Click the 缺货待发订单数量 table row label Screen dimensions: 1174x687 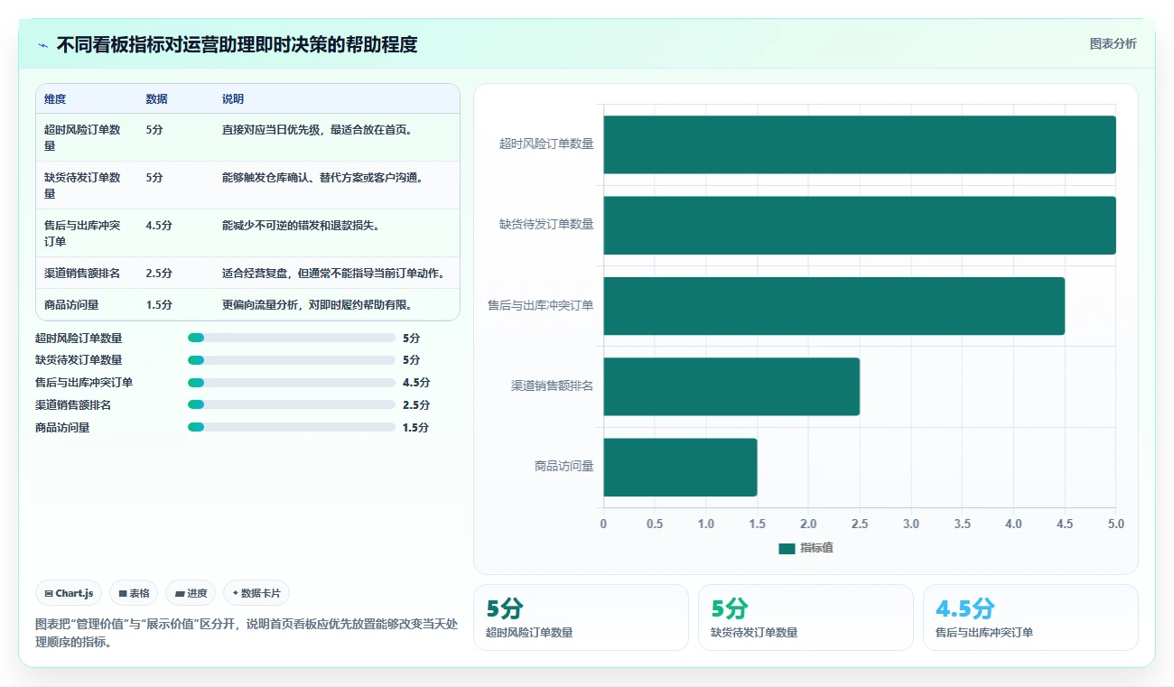point(83,185)
